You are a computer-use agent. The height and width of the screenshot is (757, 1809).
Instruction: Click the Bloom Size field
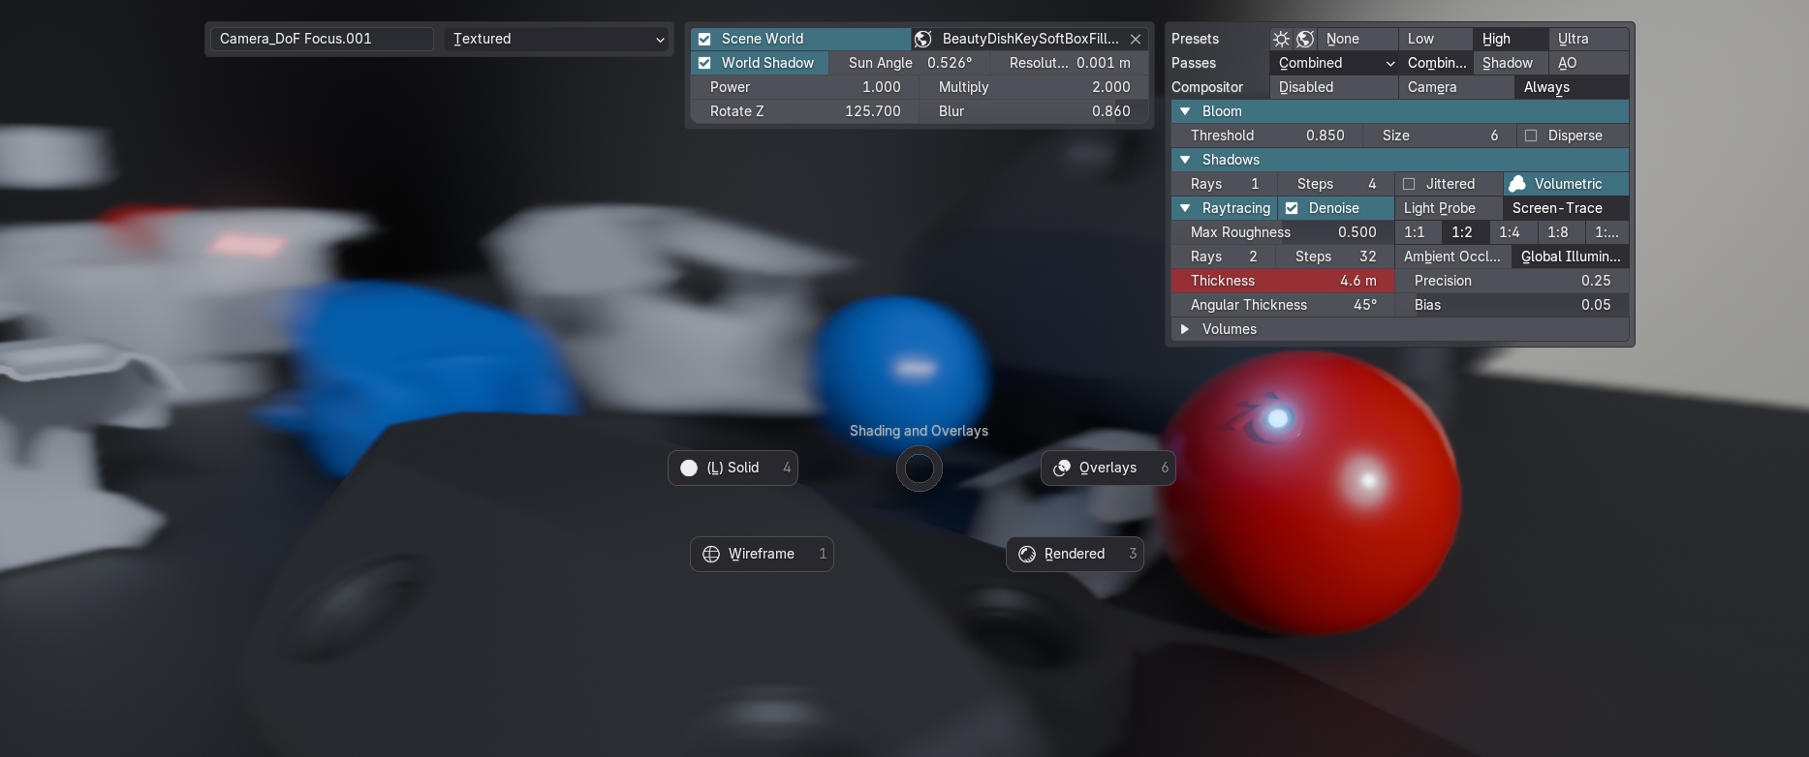point(1440,136)
